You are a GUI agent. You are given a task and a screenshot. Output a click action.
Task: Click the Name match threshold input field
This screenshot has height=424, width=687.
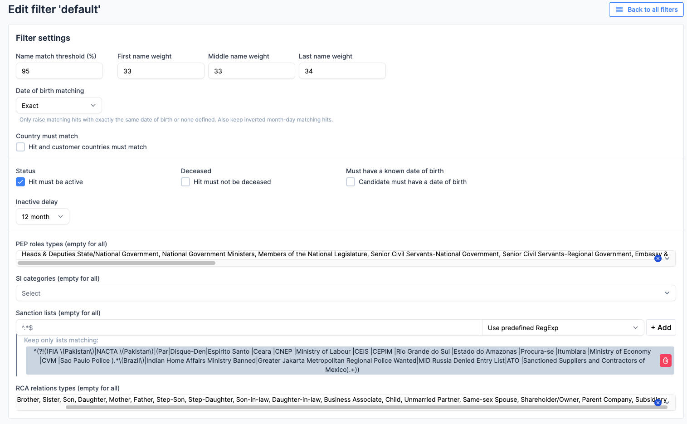(59, 71)
